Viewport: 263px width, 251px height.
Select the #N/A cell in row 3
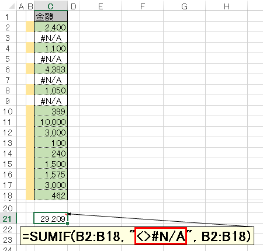[x=51, y=37]
